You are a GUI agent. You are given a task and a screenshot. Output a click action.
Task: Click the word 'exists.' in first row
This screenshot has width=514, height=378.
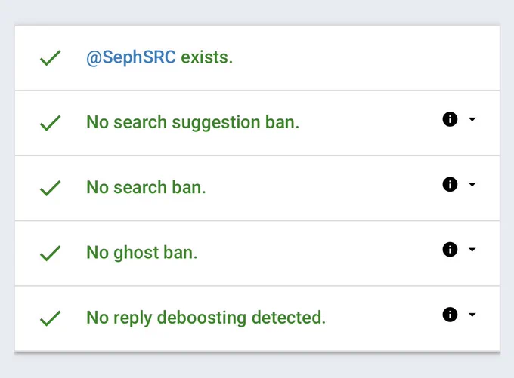click(207, 57)
